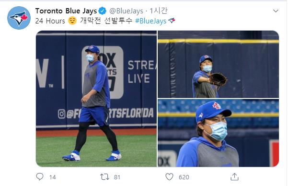
Task: Click the like count 620
Action: click(184, 177)
